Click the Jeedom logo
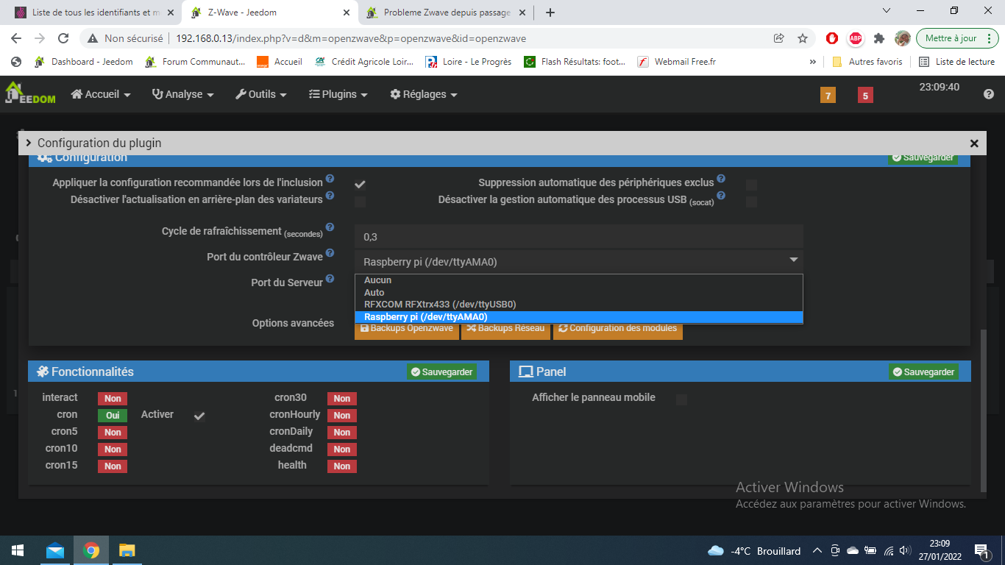Viewport: 1005px width, 565px height. point(30,93)
